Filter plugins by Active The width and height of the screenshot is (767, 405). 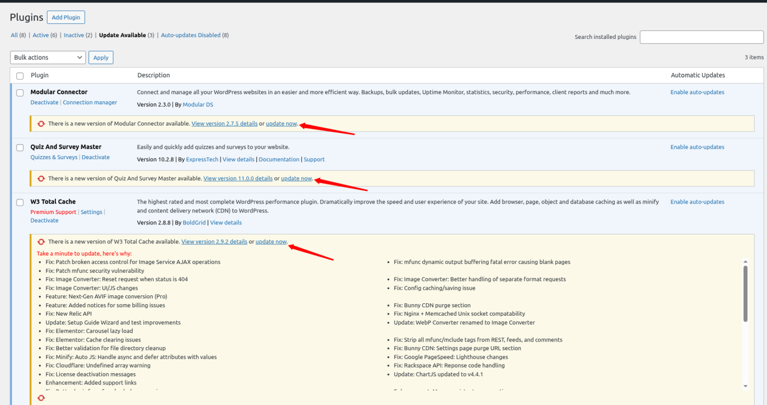(x=41, y=35)
